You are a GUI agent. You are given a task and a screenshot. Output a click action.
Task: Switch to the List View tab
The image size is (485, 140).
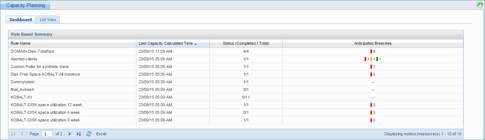point(48,20)
